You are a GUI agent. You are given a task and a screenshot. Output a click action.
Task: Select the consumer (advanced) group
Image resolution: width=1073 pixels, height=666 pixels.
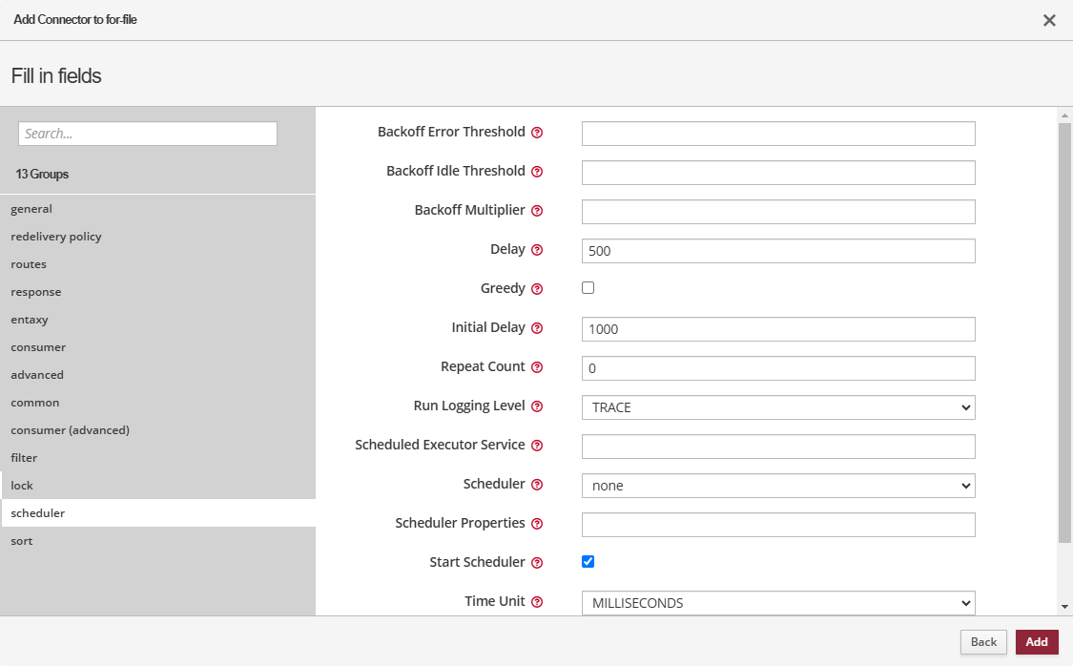click(x=70, y=430)
